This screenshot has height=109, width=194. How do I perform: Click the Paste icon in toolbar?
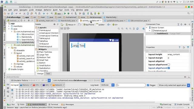pyautogui.click(x=32, y=13)
